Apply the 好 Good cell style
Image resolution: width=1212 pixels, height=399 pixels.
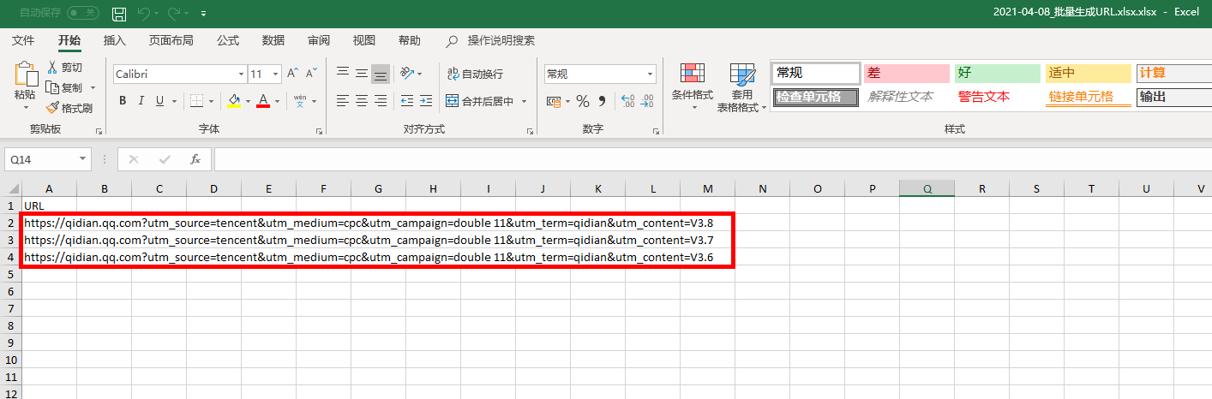click(x=998, y=74)
